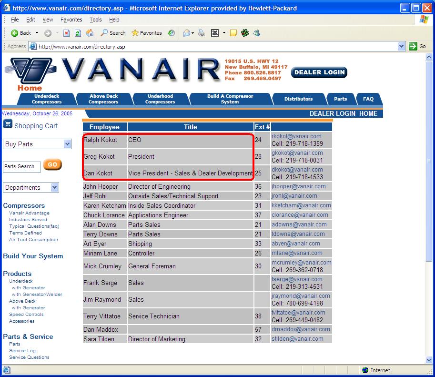Switch to the Distributors tab
The height and width of the screenshot is (377, 435).
pyautogui.click(x=298, y=99)
